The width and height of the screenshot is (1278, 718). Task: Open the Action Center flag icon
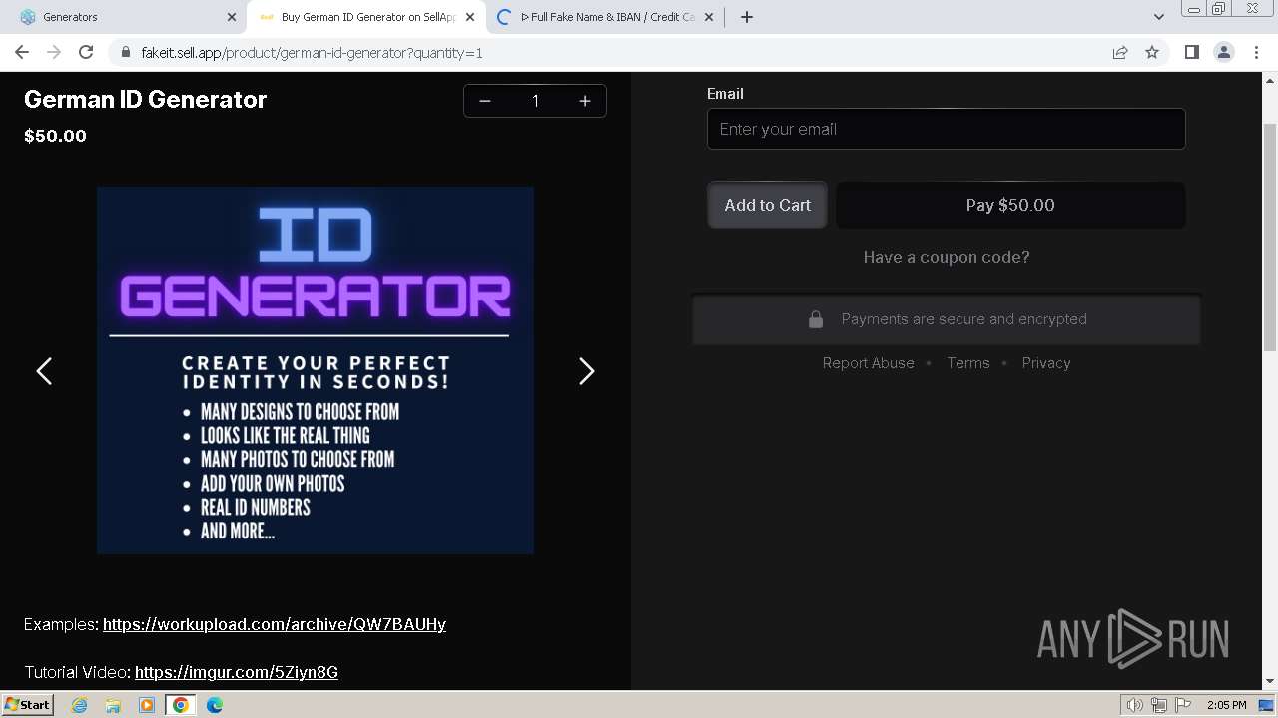pos(1183,705)
